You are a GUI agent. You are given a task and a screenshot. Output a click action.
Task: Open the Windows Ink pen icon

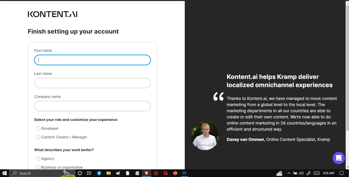[309, 173]
